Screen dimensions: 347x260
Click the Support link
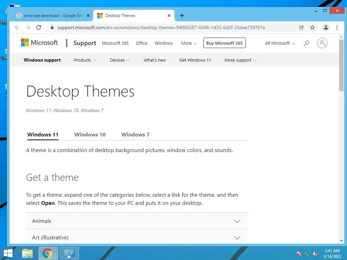point(85,43)
